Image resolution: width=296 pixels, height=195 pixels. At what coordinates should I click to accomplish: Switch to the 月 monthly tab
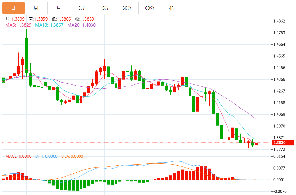click(59, 8)
